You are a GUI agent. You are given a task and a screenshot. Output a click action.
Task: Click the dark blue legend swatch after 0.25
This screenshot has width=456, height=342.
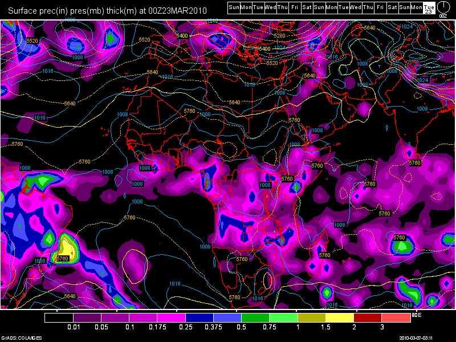(199, 317)
